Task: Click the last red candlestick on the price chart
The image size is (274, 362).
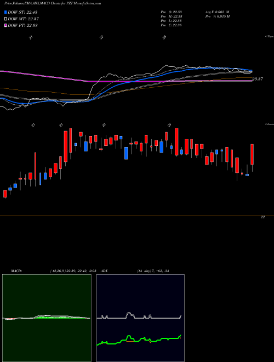Action: tap(252, 155)
